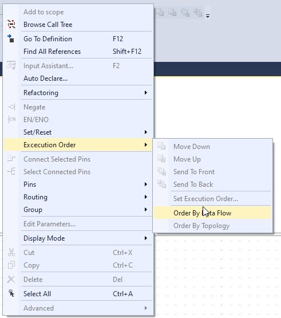Expand the Pins submenu
The image size is (281, 318).
point(78,184)
